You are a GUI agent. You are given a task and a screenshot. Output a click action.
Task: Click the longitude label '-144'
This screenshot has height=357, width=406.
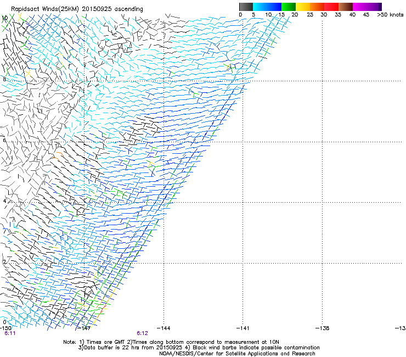163,328
